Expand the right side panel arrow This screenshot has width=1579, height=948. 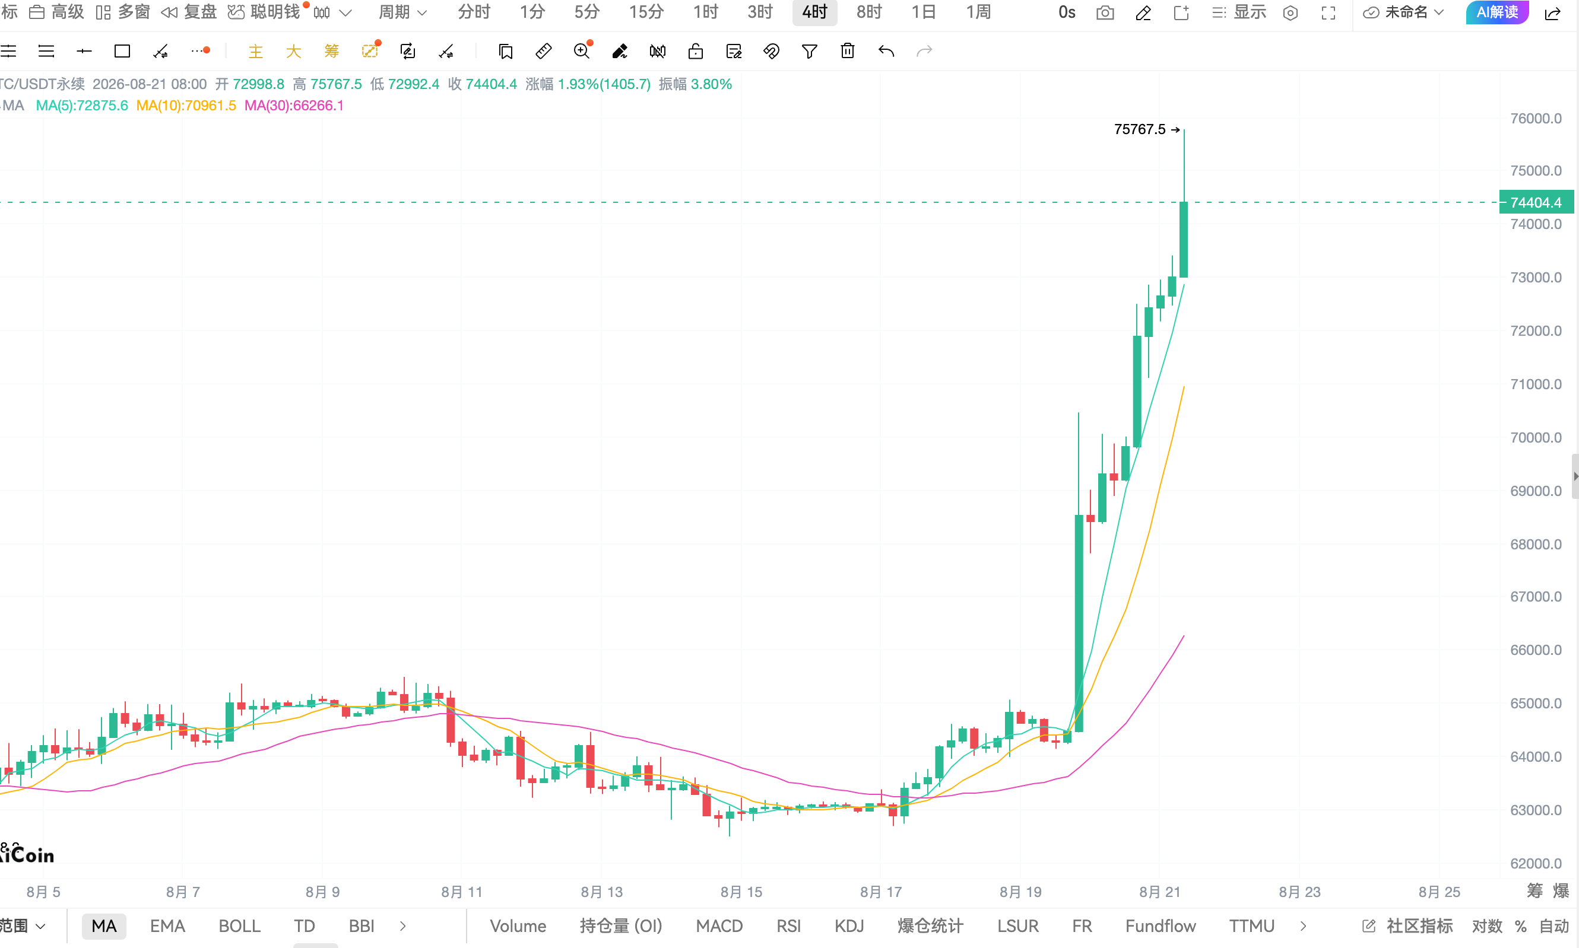coord(1575,476)
